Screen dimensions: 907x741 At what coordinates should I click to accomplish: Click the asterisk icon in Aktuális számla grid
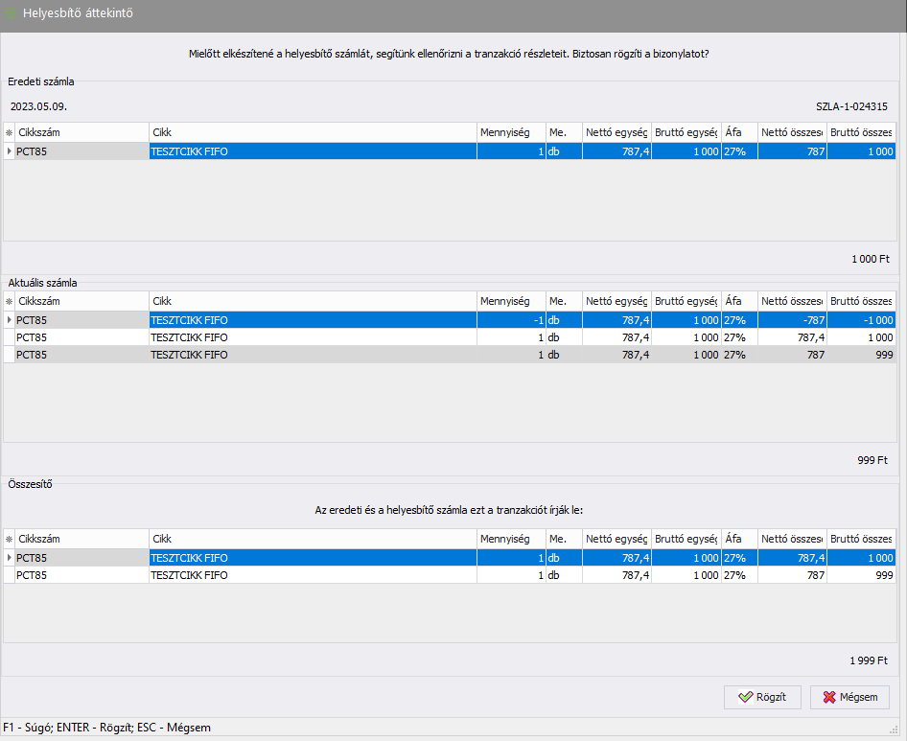pyautogui.click(x=10, y=301)
